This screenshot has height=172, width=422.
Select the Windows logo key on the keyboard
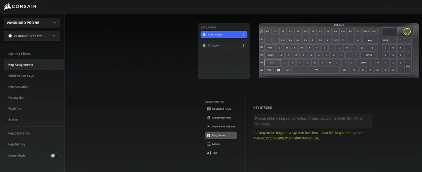point(278,70)
